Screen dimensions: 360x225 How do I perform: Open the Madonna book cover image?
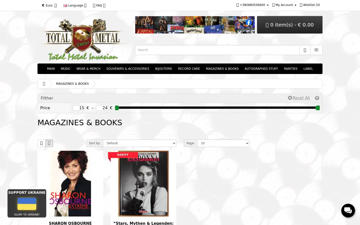143,183
